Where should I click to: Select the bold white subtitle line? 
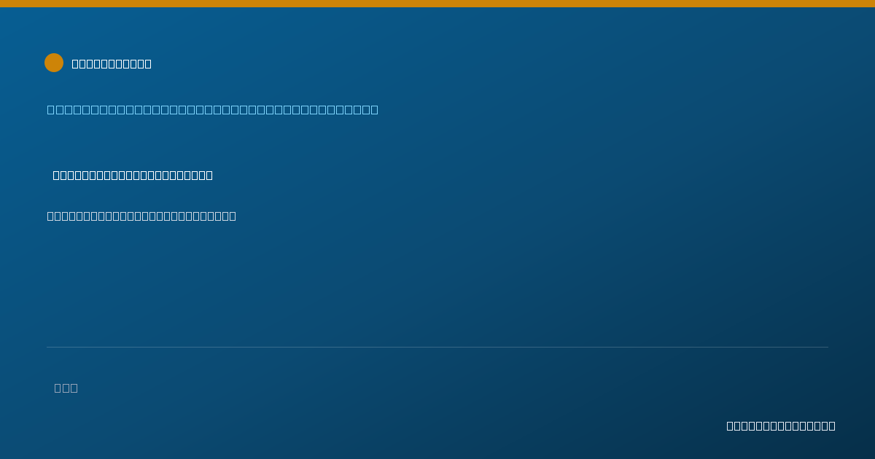(x=133, y=175)
